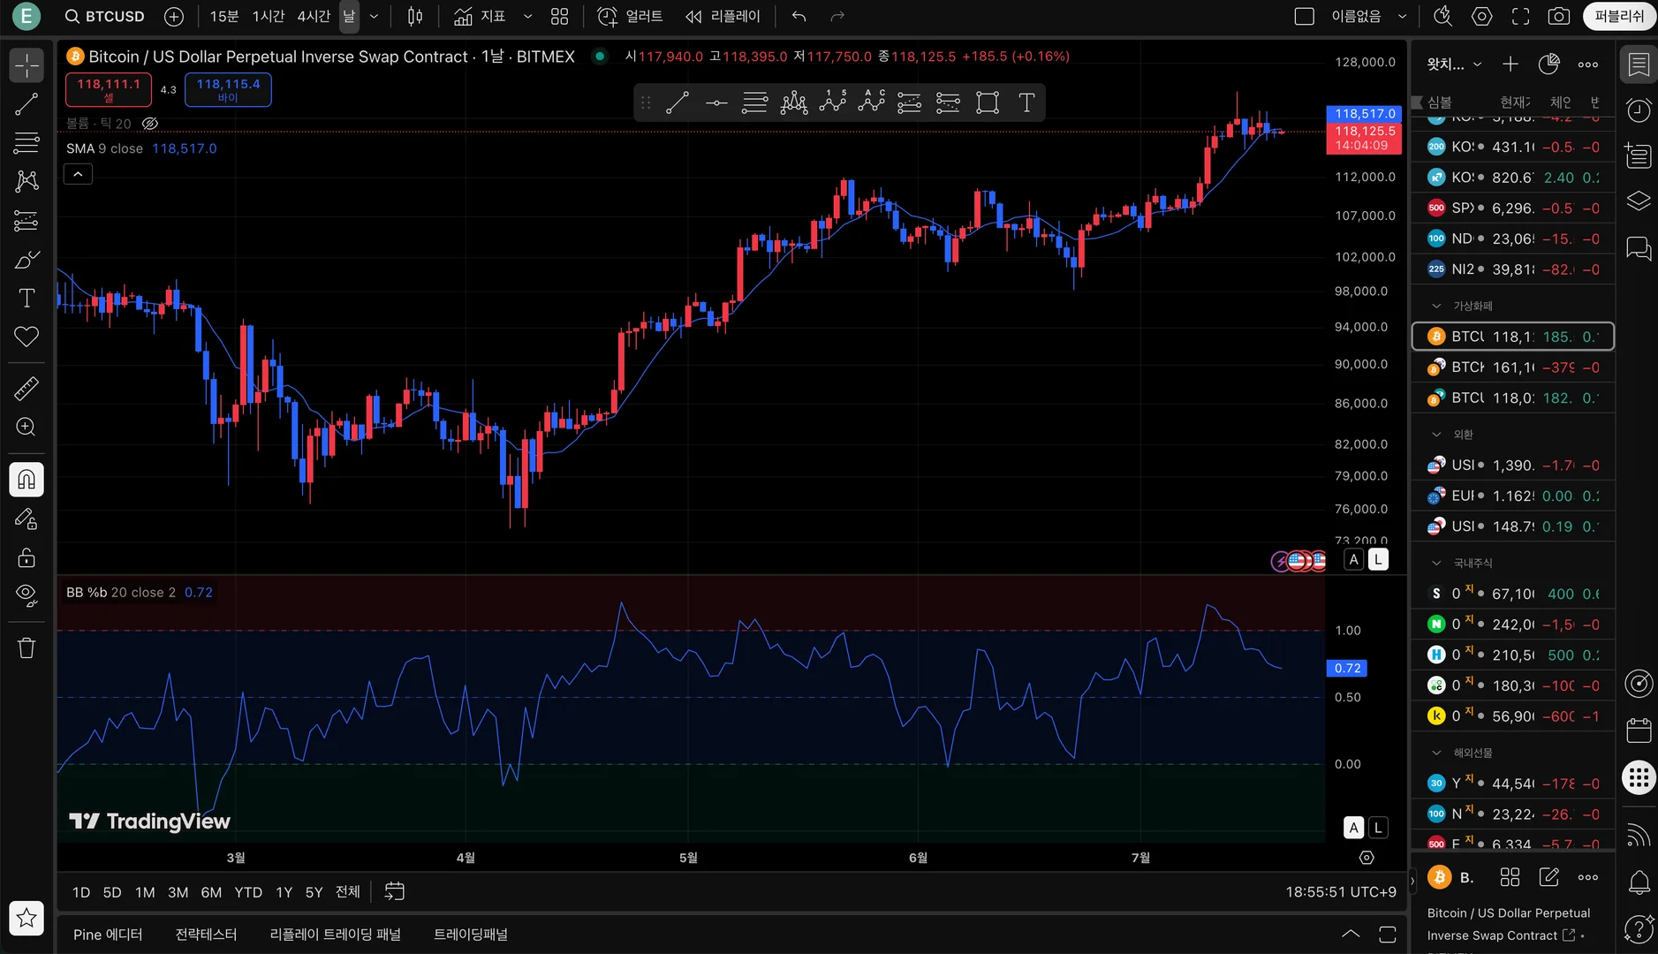Click head and shoulders pattern in floating toolbar

(793, 102)
